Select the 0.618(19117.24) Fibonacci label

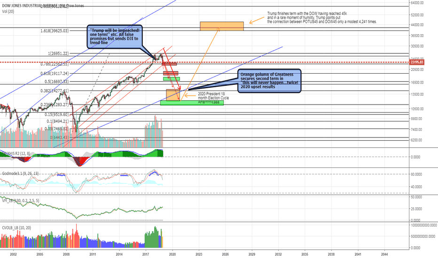point(55,73)
